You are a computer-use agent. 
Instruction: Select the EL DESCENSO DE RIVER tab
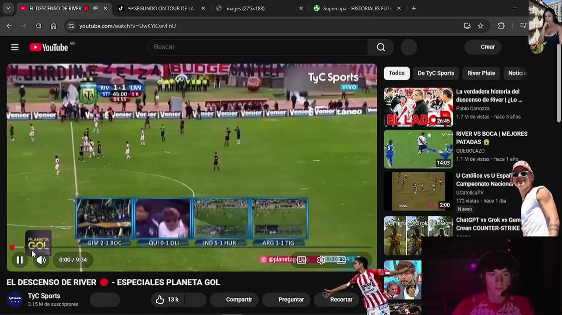coord(55,8)
